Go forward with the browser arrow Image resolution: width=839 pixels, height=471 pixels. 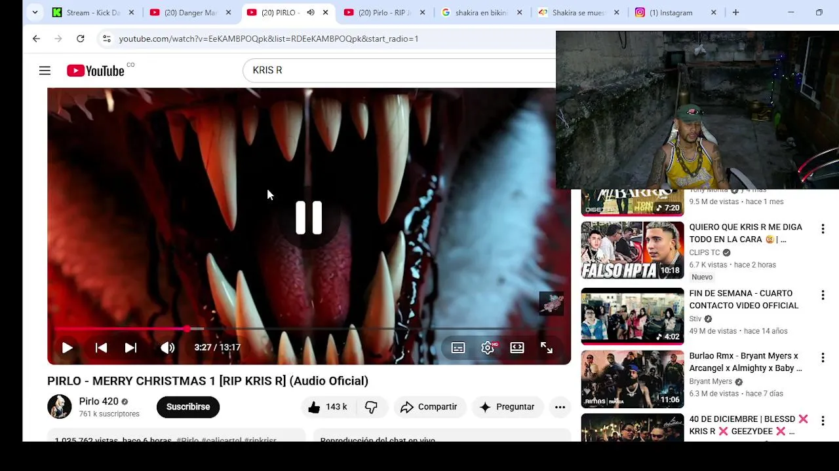click(x=58, y=39)
